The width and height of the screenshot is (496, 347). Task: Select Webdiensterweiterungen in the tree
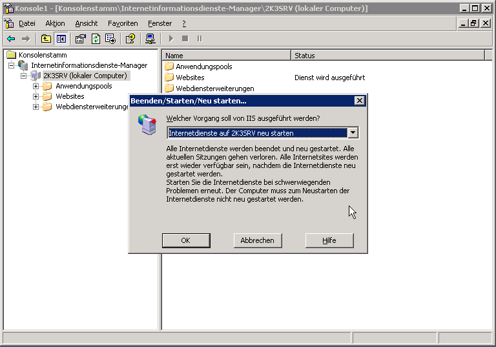92,107
